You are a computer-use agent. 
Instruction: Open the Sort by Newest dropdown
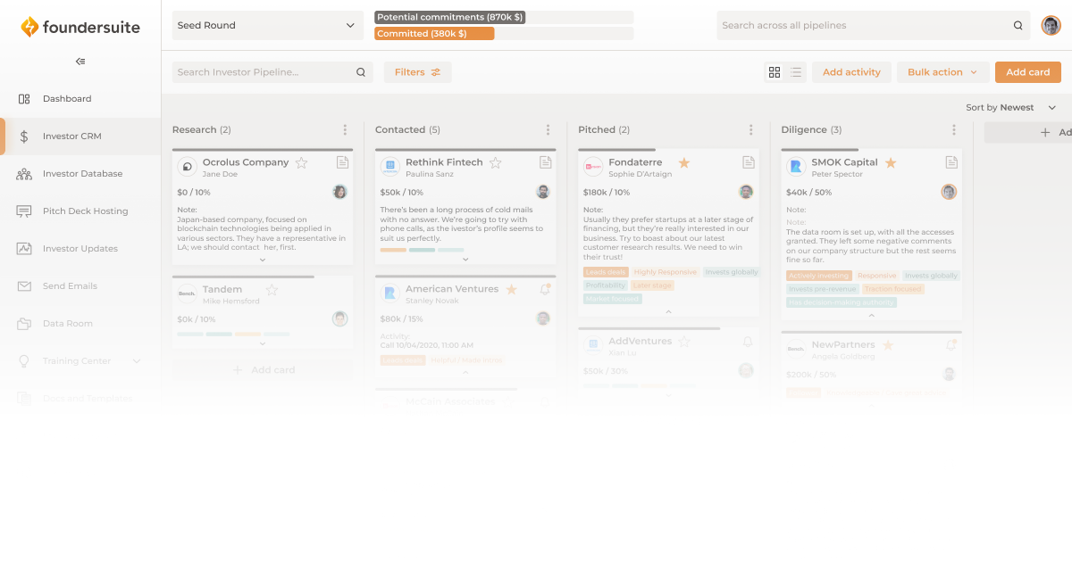point(1011,108)
